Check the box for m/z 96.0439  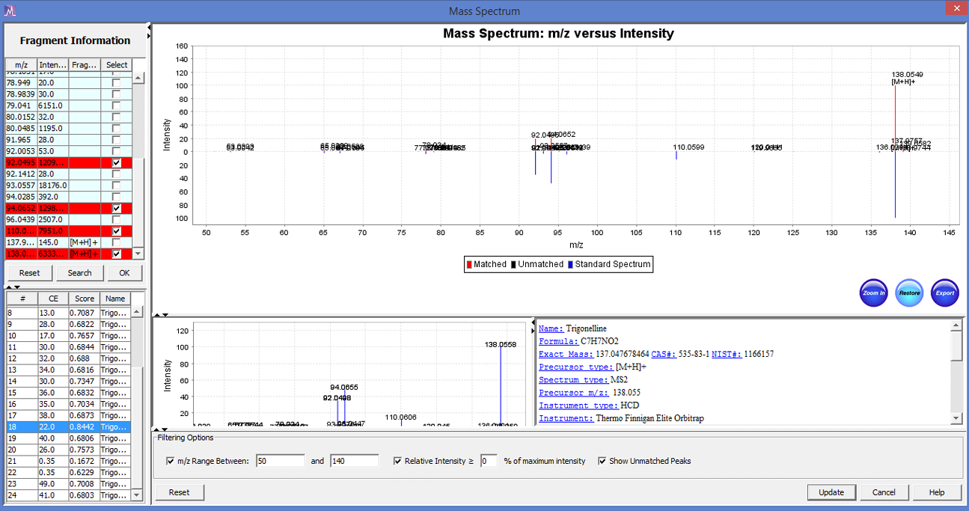tap(116, 219)
